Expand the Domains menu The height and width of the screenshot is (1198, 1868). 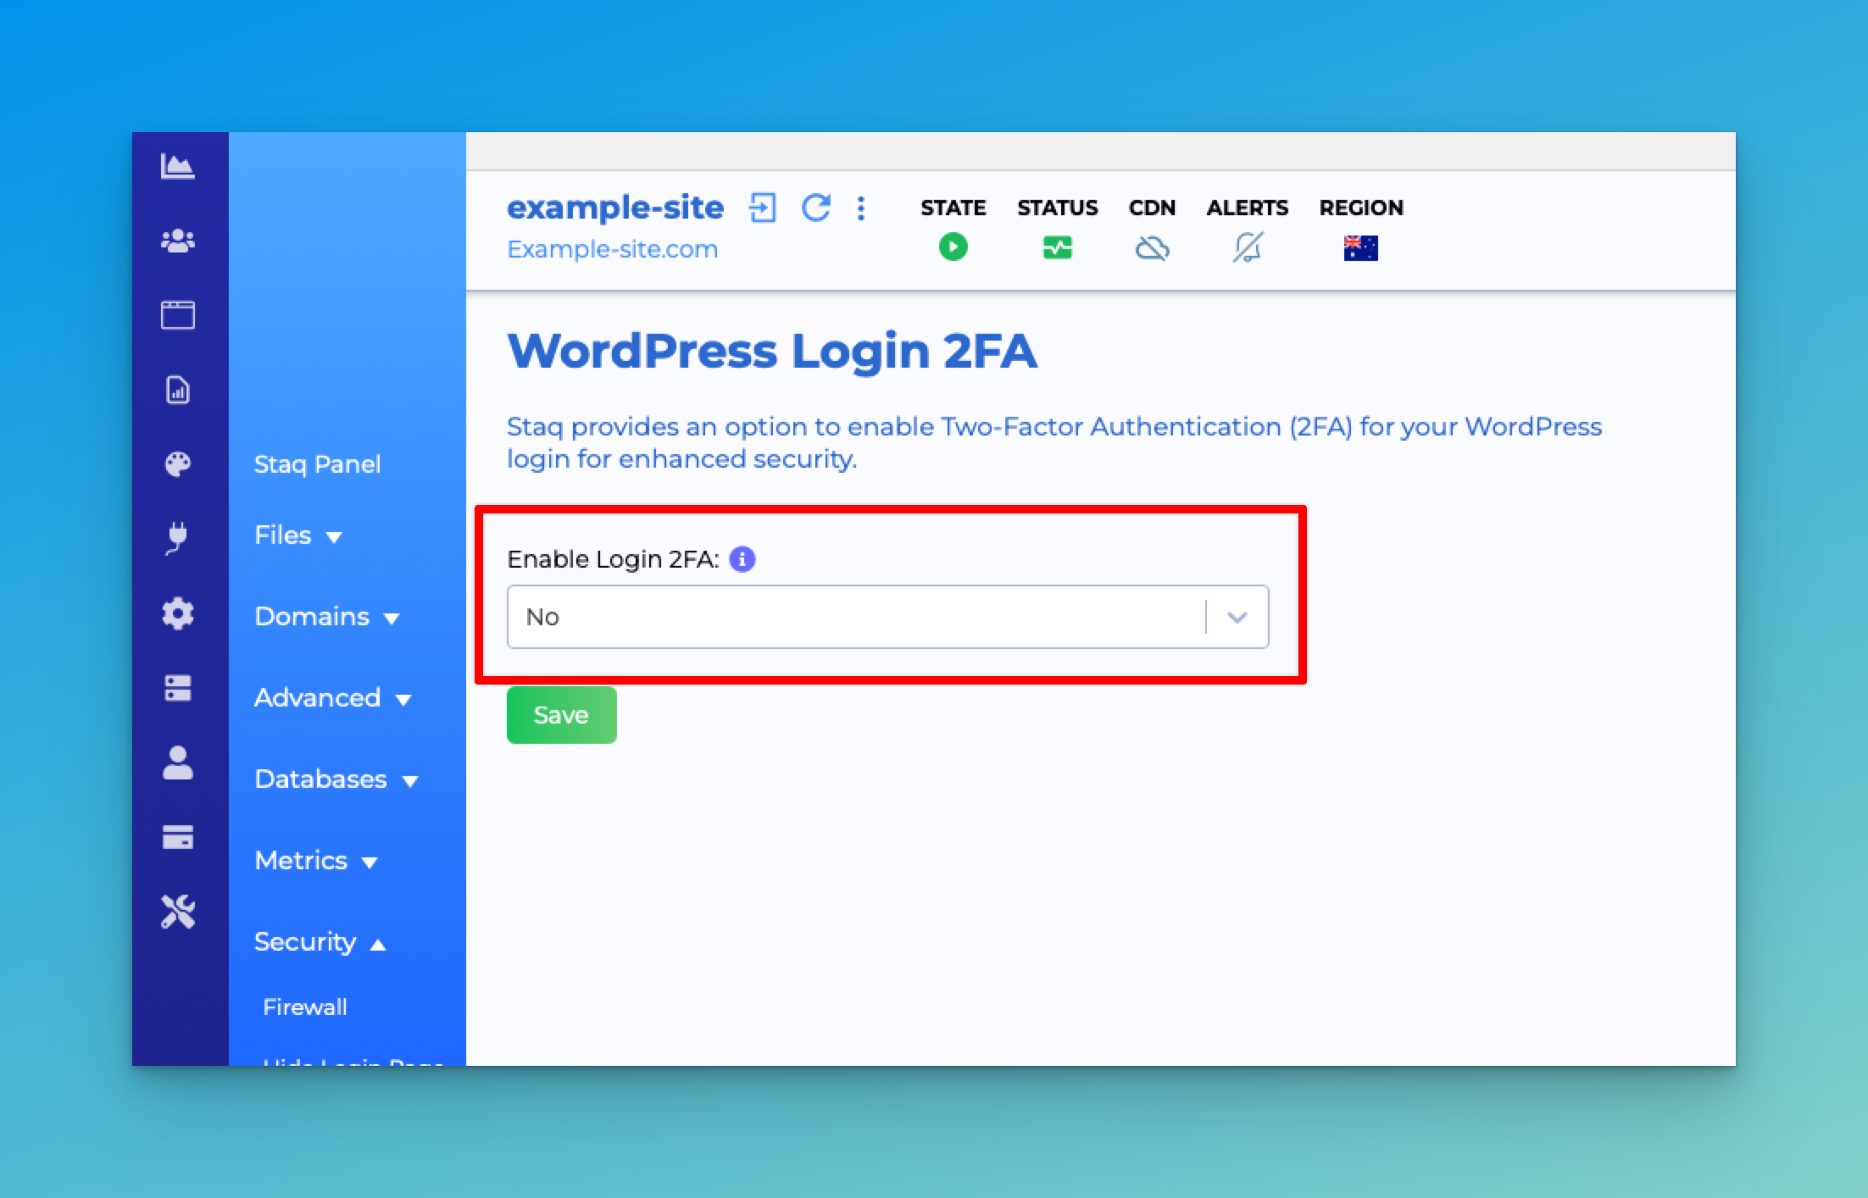click(327, 617)
